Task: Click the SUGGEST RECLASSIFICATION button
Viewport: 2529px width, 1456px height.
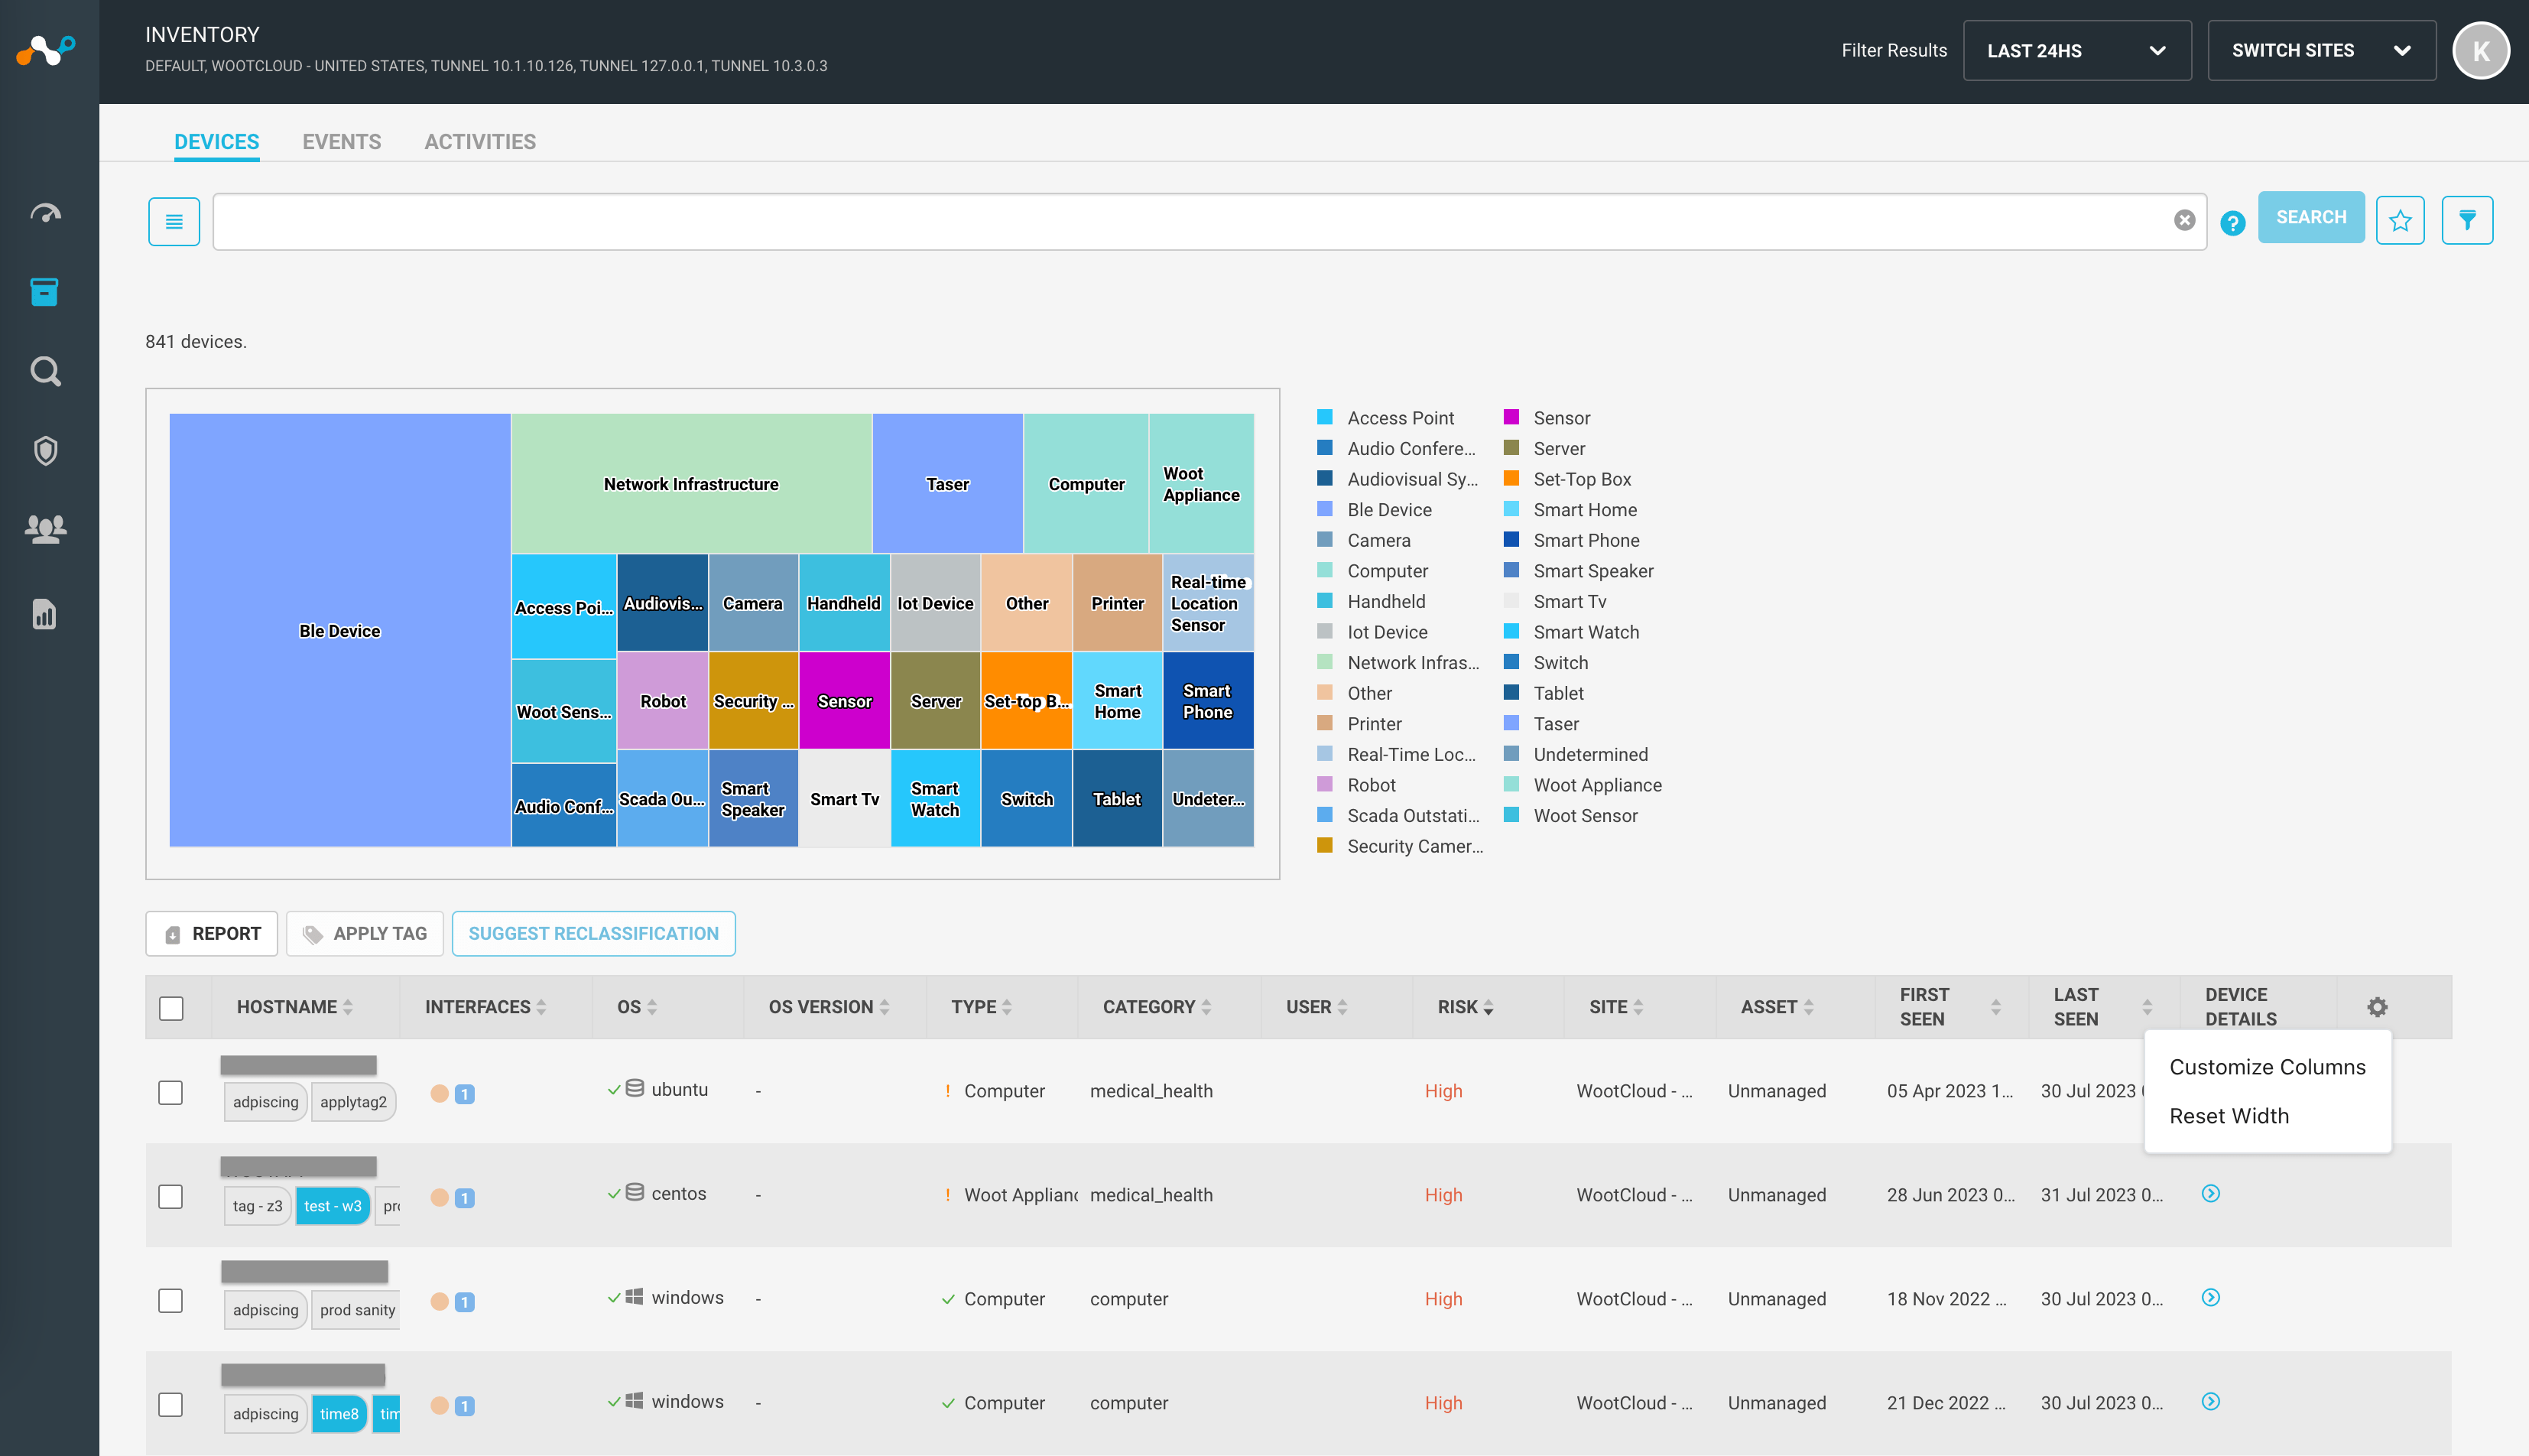Action: (x=594, y=933)
